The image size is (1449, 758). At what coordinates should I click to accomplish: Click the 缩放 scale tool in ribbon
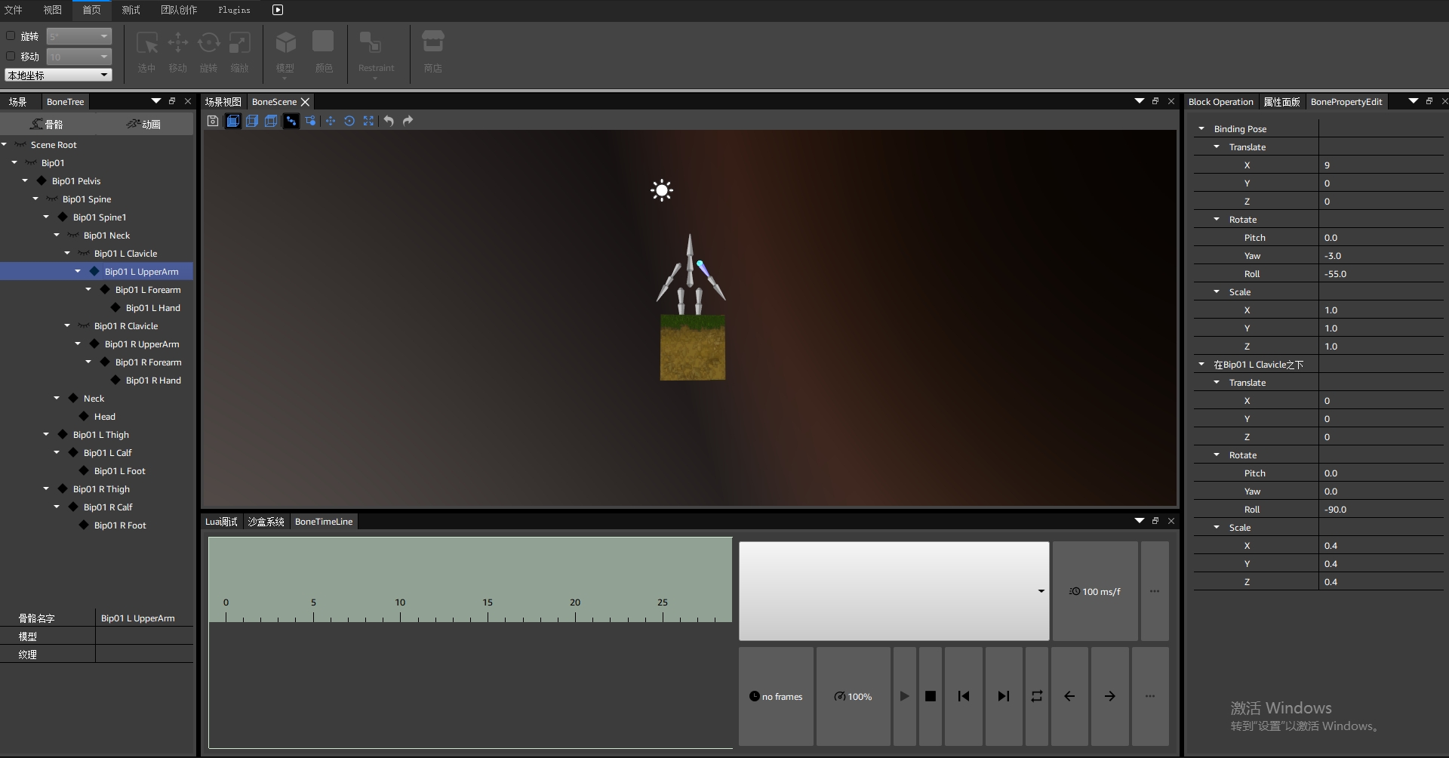239,52
